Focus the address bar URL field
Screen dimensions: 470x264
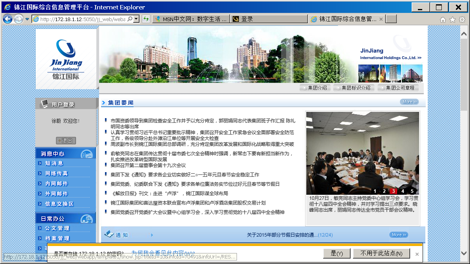pyautogui.click(x=83, y=19)
